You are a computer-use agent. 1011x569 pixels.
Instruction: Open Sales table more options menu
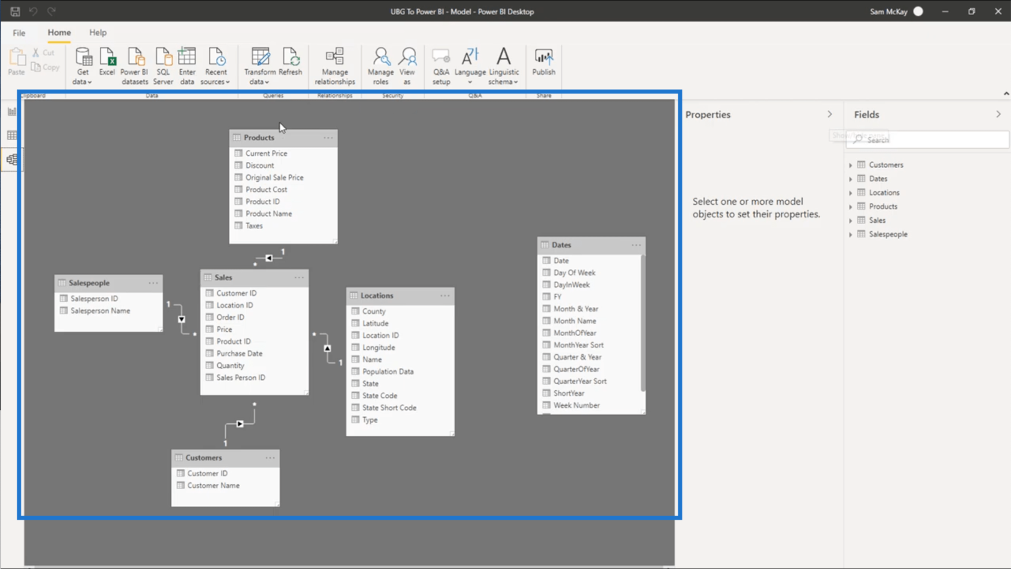pyautogui.click(x=299, y=278)
